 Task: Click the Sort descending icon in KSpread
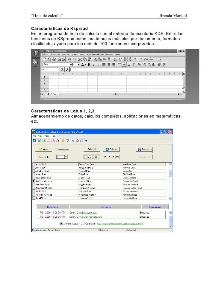tap(120, 59)
